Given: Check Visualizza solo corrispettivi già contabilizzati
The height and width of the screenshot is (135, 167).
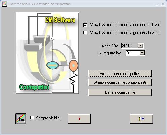Looking at the screenshot, I should pos(85,33).
